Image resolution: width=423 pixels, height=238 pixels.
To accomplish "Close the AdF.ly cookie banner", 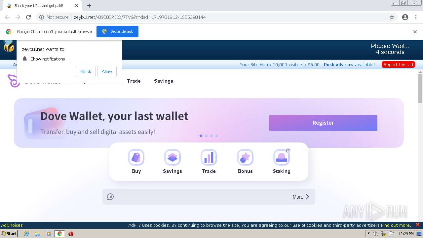I will click(417, 225).
